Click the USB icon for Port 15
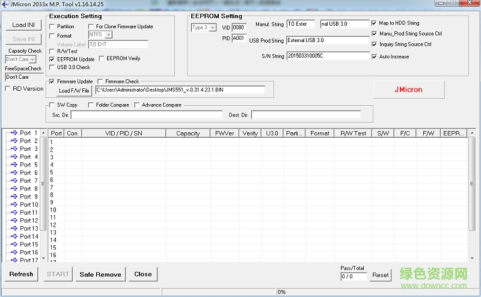The height and width of the screenshot is (297, 481). click(x=14, y=245)
